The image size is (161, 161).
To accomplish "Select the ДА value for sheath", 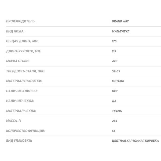I will tap(114, 101).
